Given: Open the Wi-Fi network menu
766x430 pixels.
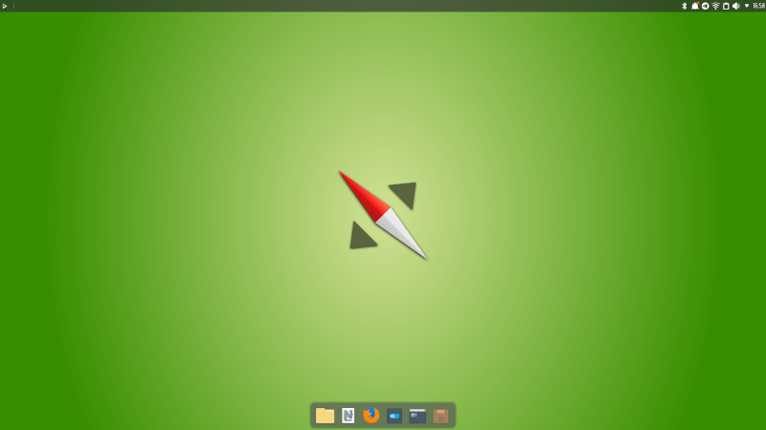Looking at the screenshot, I should tap(715, 6).
